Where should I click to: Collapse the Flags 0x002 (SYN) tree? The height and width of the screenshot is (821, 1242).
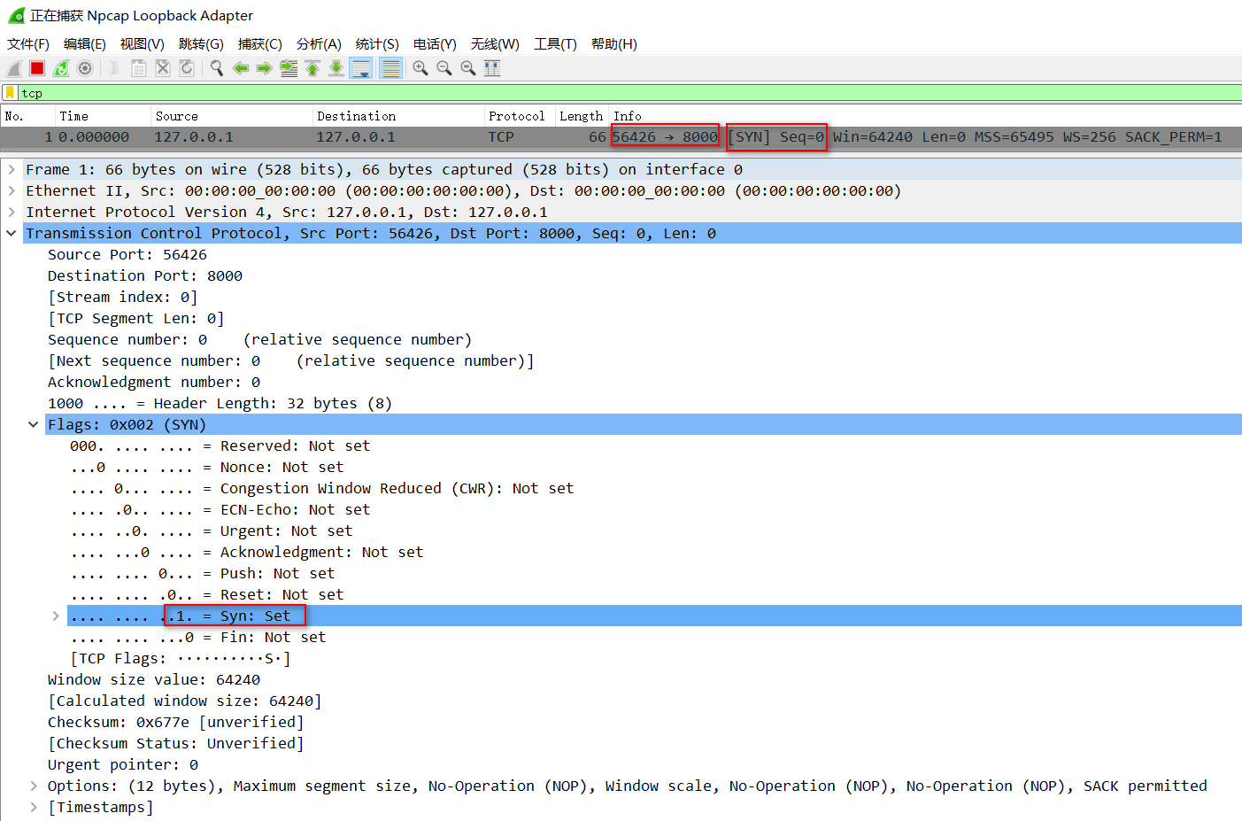pyautogui.click(x=33, y=424)
